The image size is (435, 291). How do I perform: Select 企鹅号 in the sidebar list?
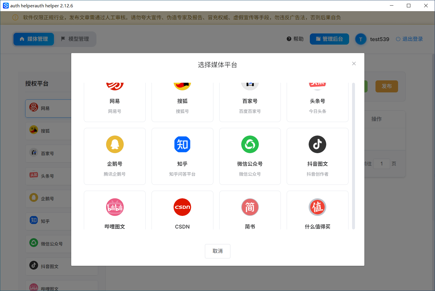coord(48,199)
